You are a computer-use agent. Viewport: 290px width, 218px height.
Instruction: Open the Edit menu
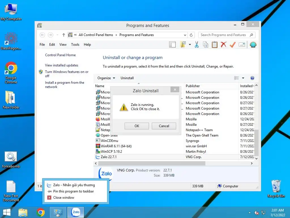pos(52,45)
